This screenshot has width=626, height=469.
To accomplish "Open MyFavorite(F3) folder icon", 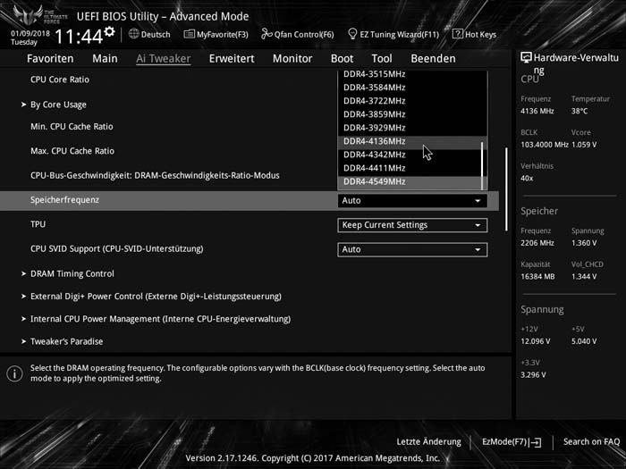I will pyautogui.click(x=189, y=34).
